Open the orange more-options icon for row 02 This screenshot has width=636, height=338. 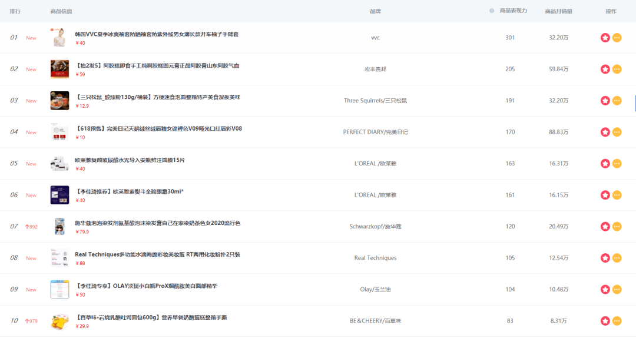point(617,69)
